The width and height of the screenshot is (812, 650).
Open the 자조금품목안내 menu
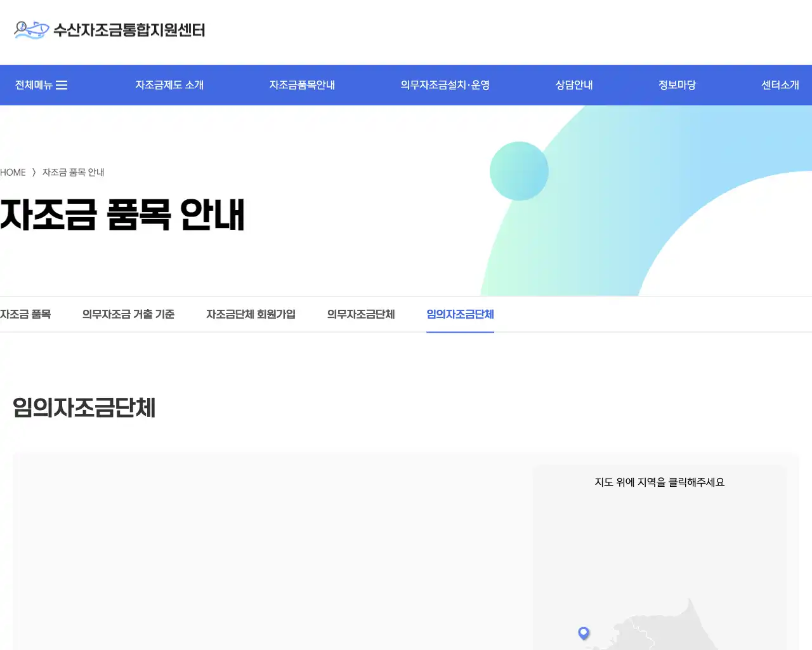(301, 84)
